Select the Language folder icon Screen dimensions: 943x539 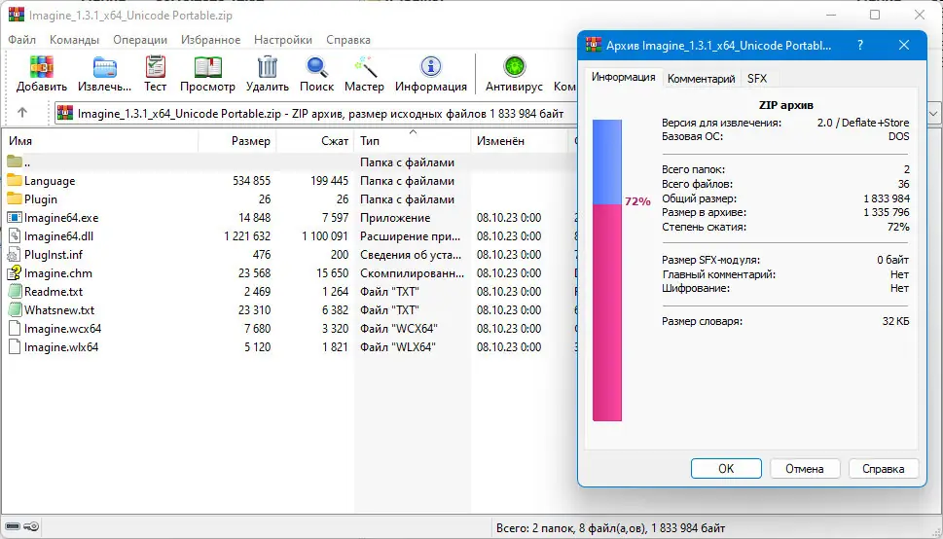[15, 180]
